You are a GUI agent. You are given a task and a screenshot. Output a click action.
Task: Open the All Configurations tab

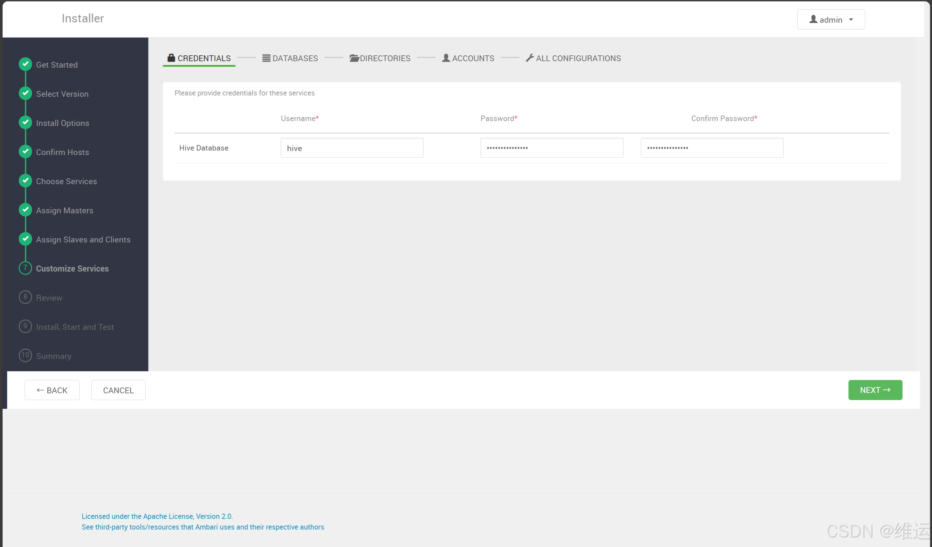(x=578, y=58)
